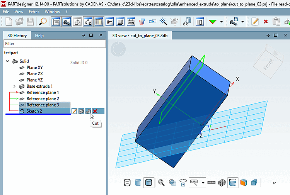Image resolution: width=290 pixels, height=195 pixels.
Task: Switch to wireframe cylinder display mode
Action: click(x=127, y=183)
